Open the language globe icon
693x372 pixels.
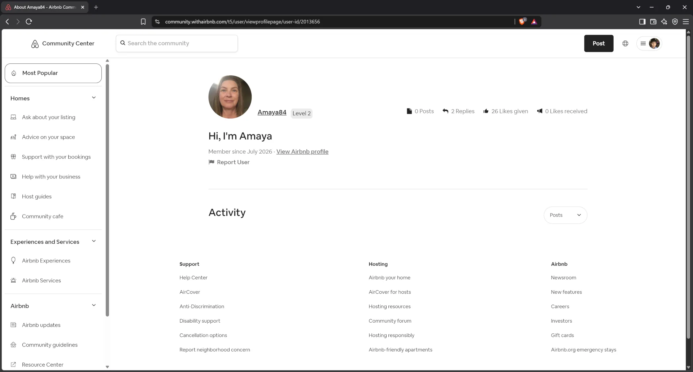click(625, 43)
